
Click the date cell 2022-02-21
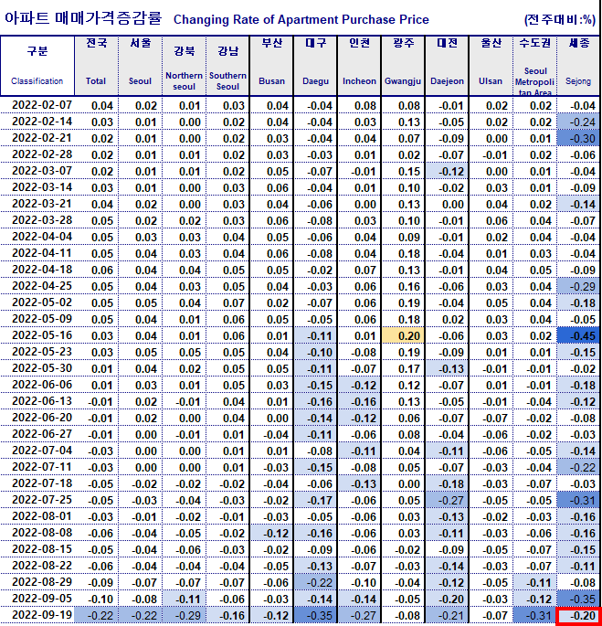(x=37, y=138)
